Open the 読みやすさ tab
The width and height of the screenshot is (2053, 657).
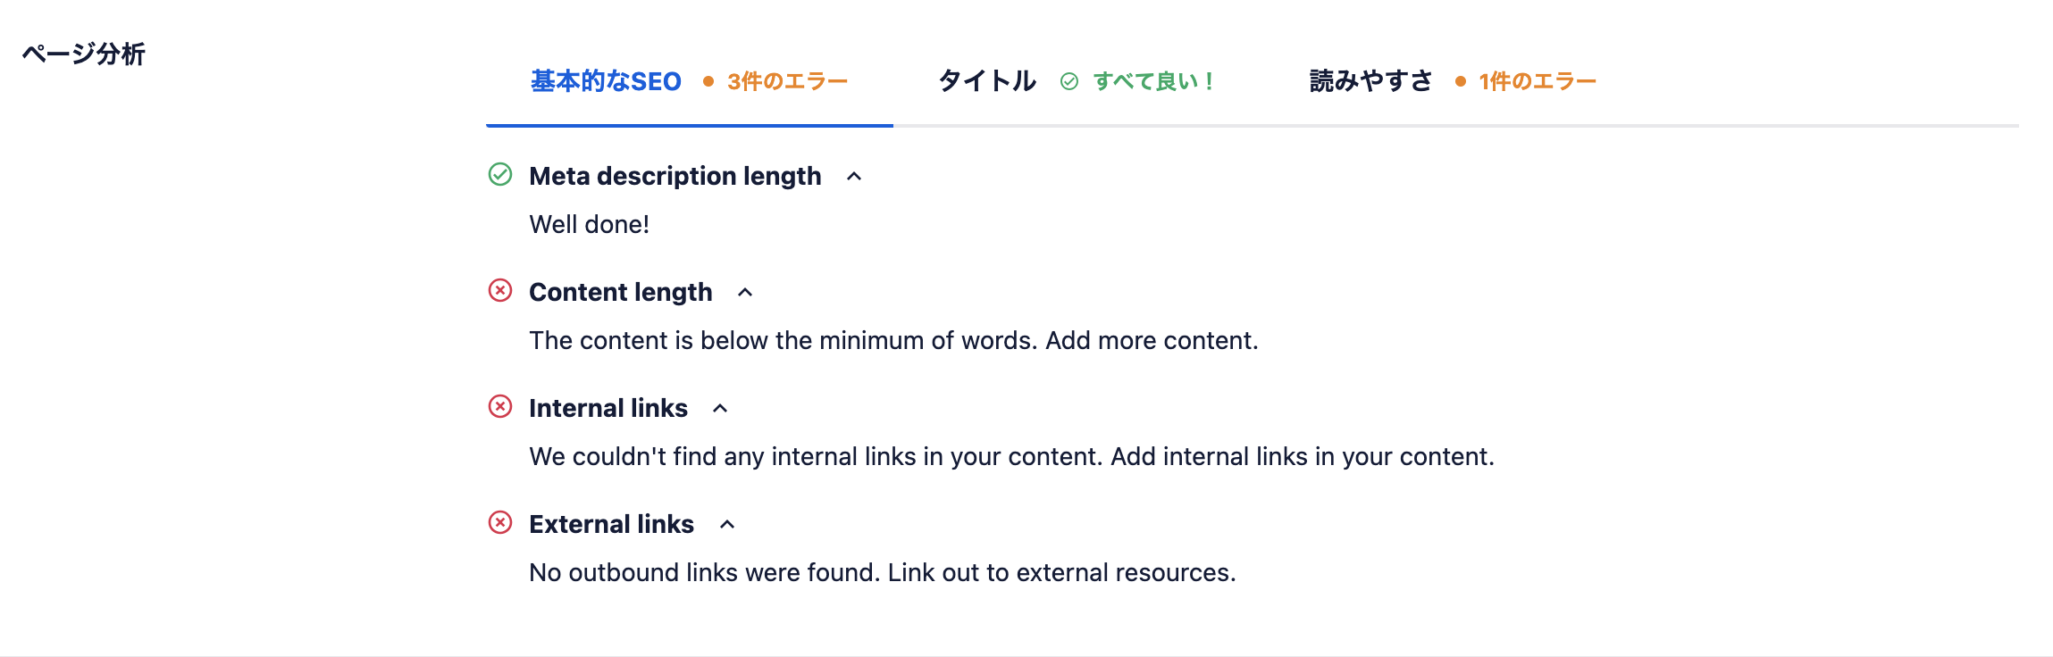[1453, 81]
